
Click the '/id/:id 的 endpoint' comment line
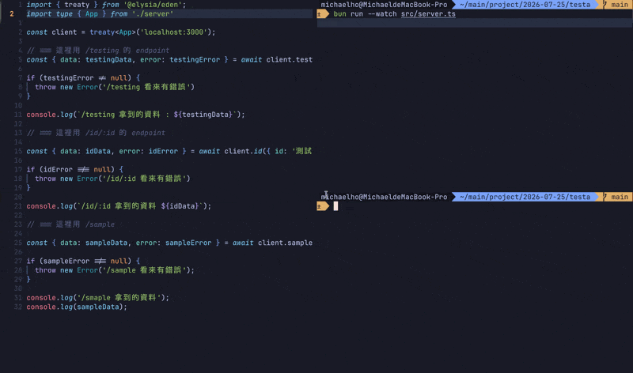coord(96,133)
